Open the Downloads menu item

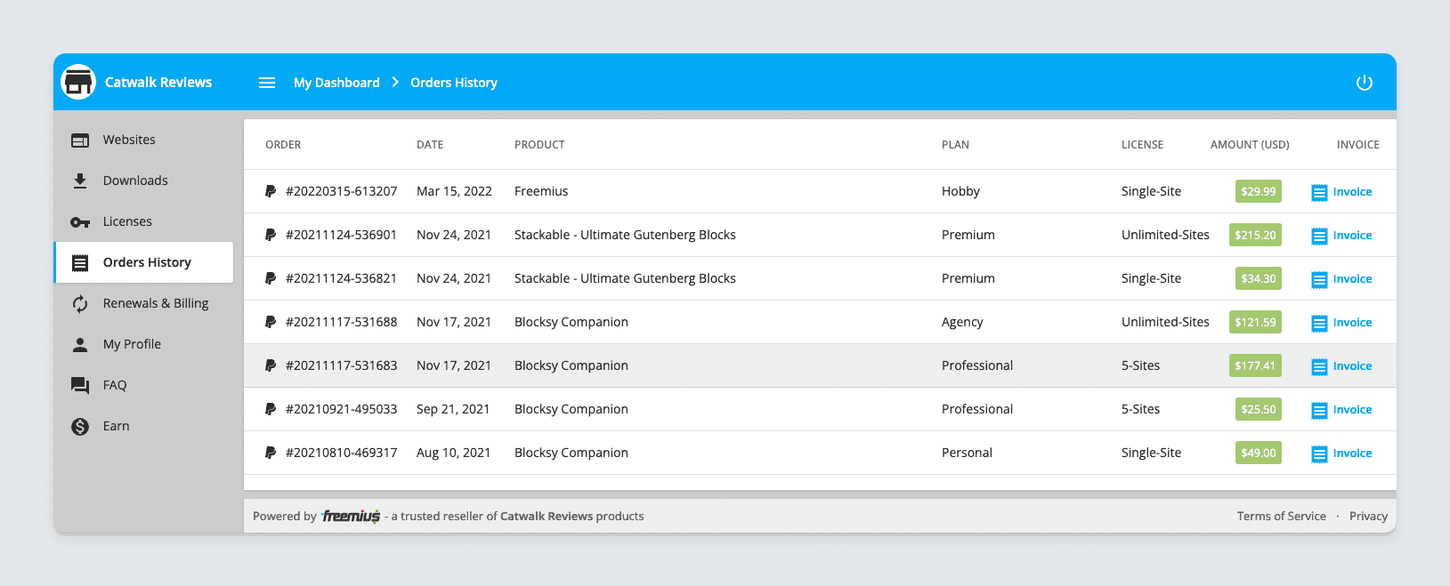point(143,181)
